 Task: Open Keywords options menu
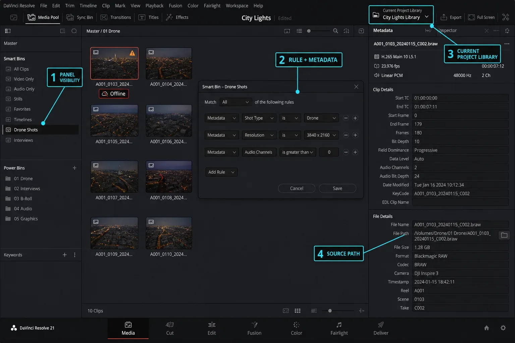tap(74, 255)
